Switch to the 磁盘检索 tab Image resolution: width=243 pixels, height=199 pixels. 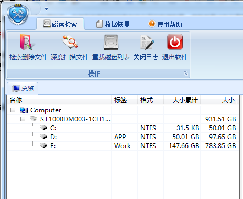point(60,24)
